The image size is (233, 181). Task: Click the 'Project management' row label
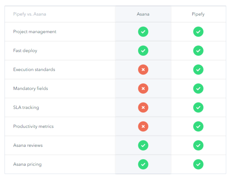35,32
